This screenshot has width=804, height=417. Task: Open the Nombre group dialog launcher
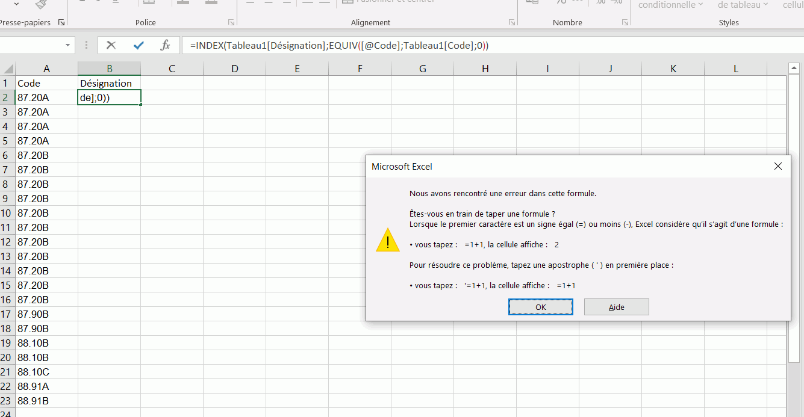click(x=625, y=23)
